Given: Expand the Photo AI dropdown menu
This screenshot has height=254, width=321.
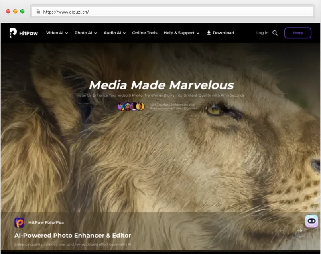Looking at the screenshot, I should pyautogui.click(x=85, y=33).
